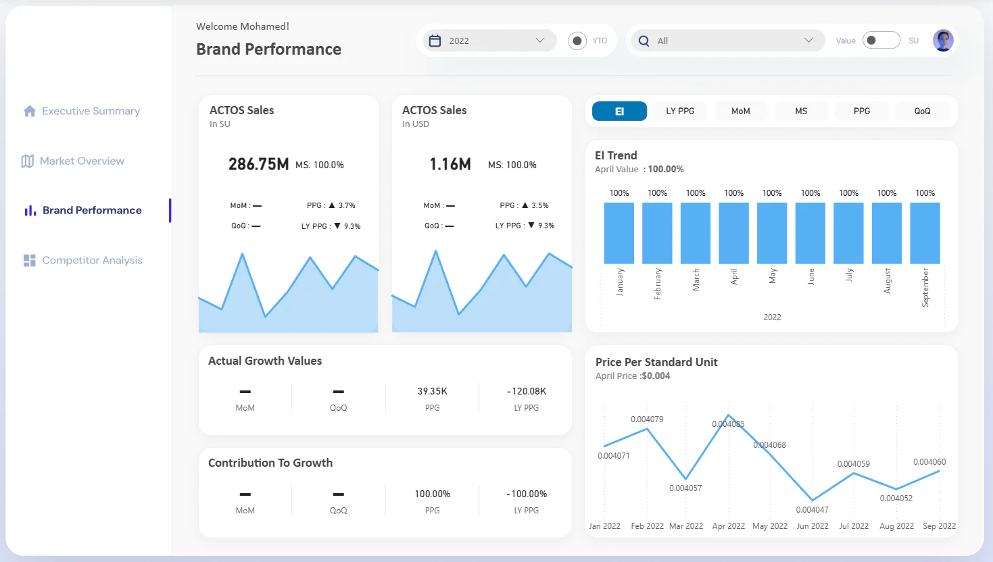Open Brand Performance in the sidebar

pos(92,211)
